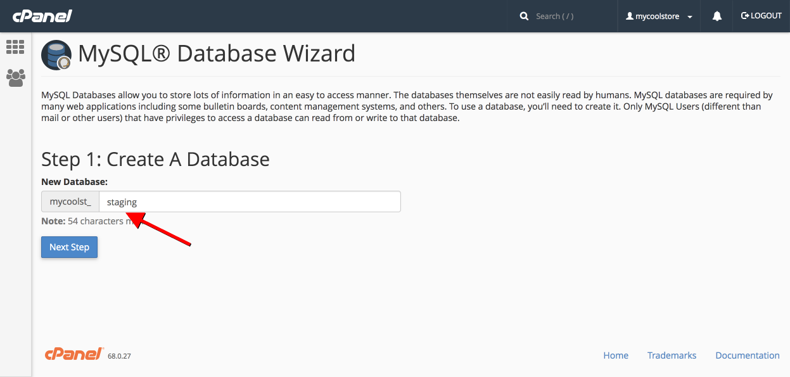Click the mycoolst_ prefix label

(x=70, y=202)
